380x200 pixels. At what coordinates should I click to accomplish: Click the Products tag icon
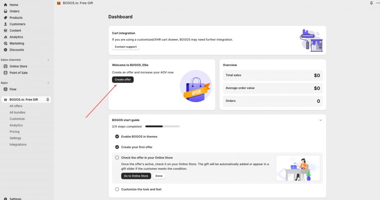[5, 18]
